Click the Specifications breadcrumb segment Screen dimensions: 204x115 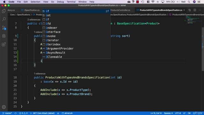tap(24, 15)
